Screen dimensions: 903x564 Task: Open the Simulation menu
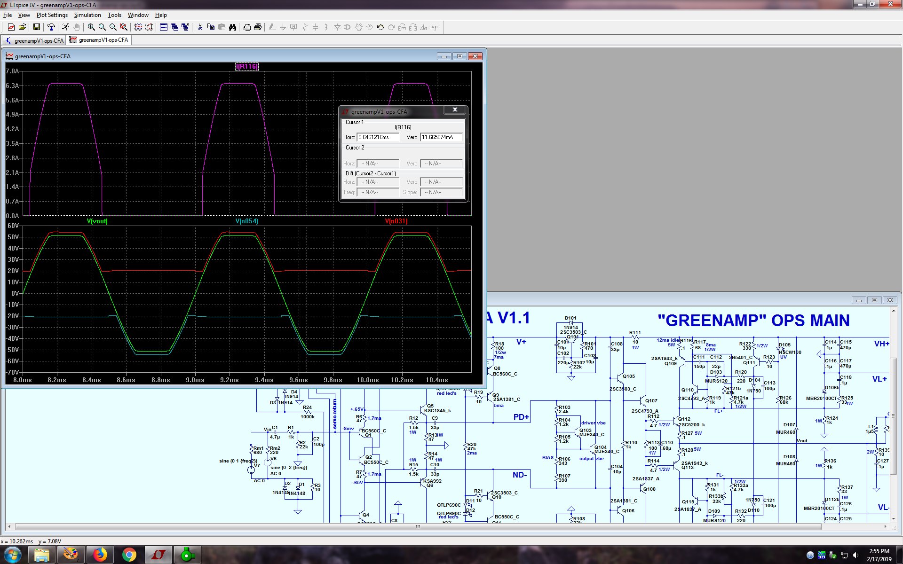click(87, 15)
